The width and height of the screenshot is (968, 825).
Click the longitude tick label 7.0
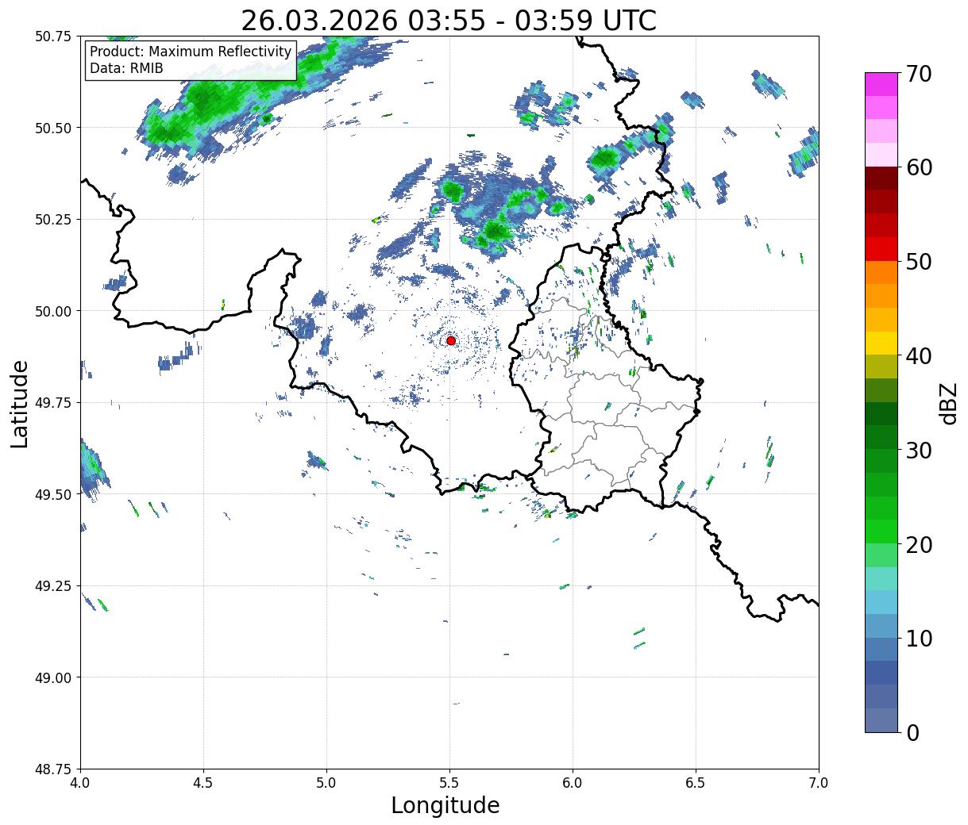click(x=819, y=782)
